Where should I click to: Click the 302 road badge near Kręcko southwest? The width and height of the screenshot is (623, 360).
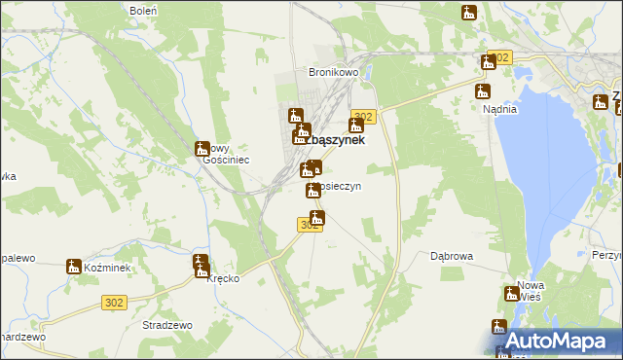tap(115, 303)
